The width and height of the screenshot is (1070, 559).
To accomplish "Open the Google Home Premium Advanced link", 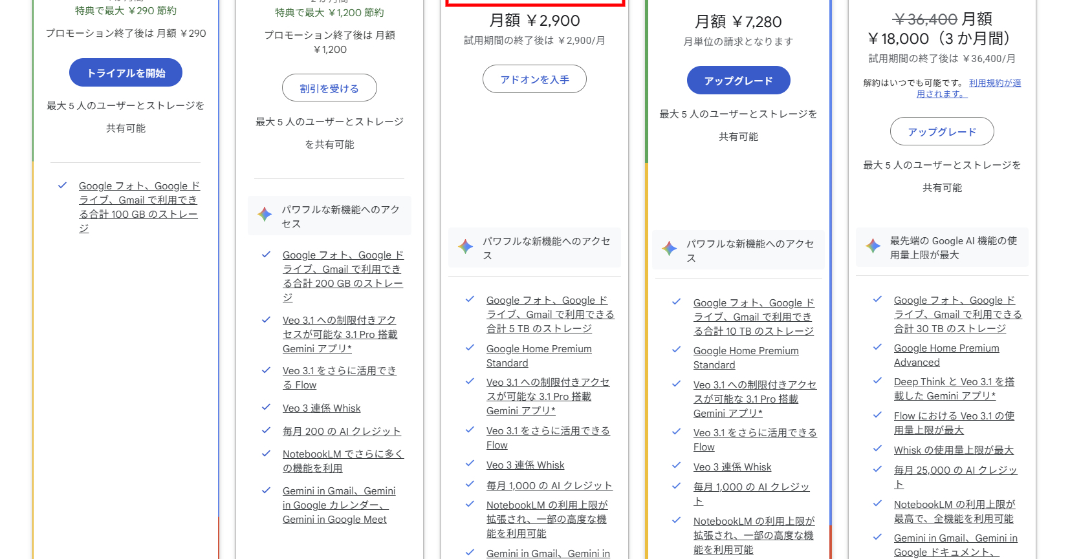I will point(946,355).
